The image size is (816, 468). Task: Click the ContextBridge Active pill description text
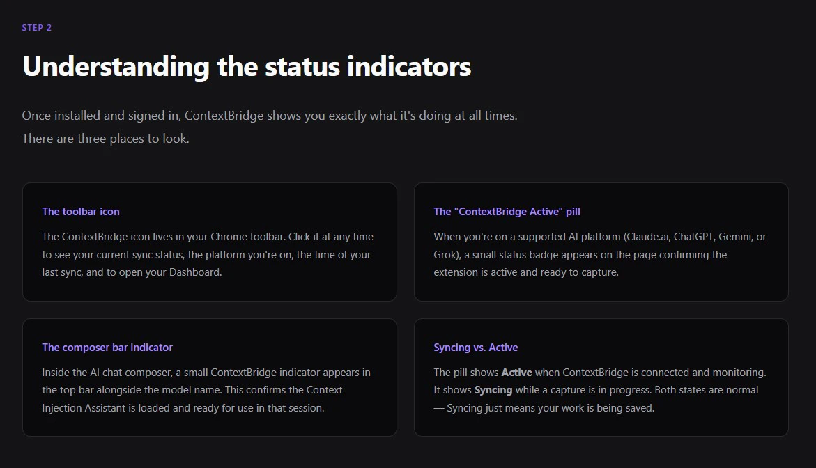(600, 254)
